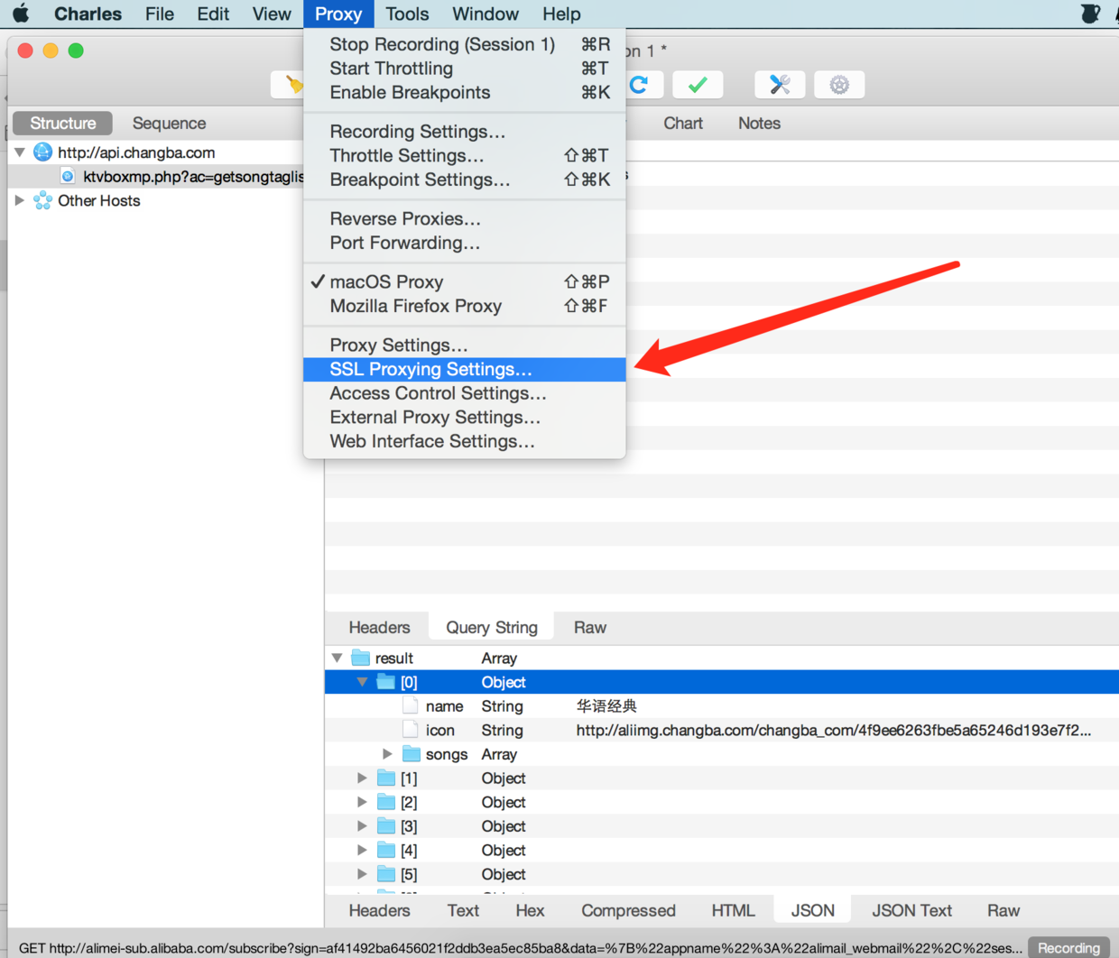Open the View menu

point(272,14)
